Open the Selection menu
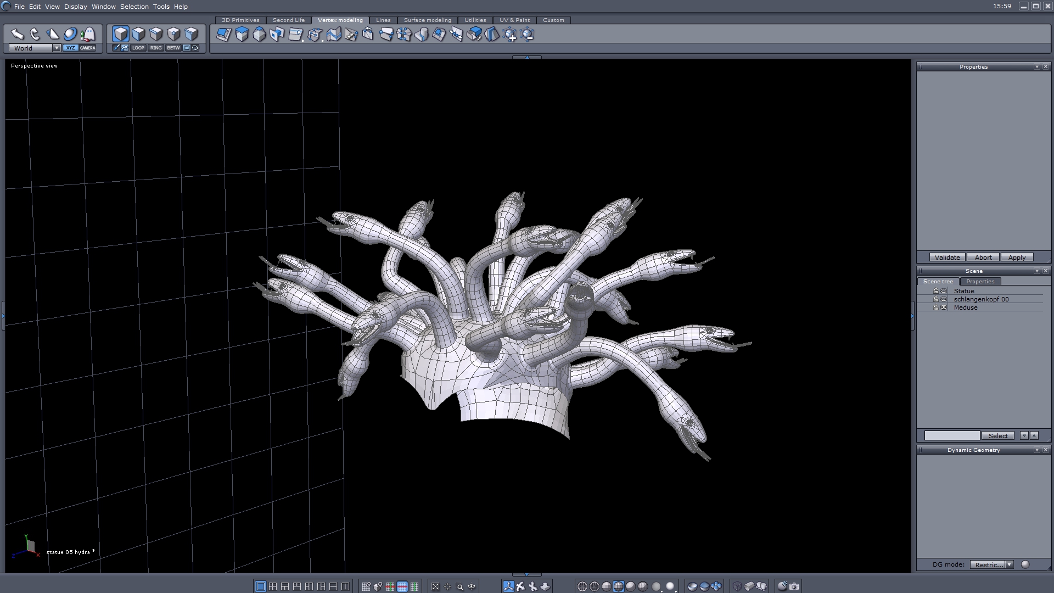 134,7
